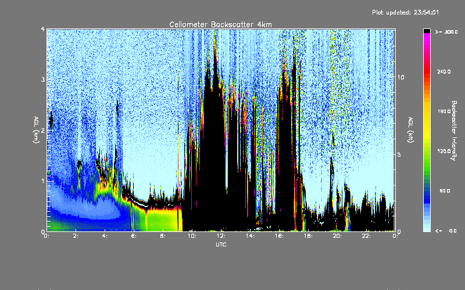Click the '5' kft tick on right axis

click(x=399, y=154)
